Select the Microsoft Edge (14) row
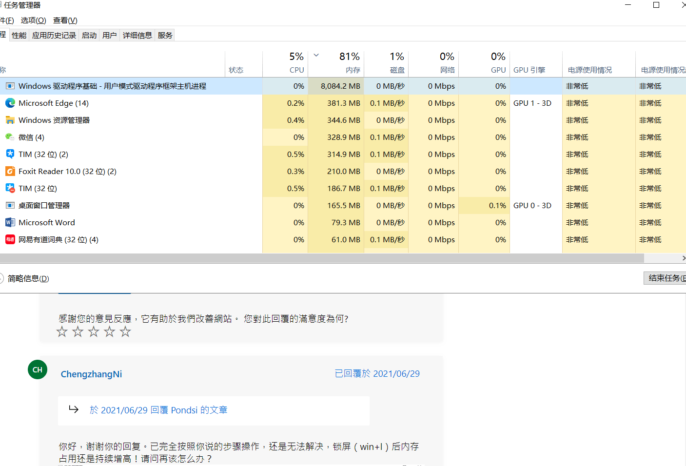The height and width of the screenshot is (466, 686). 343,103
